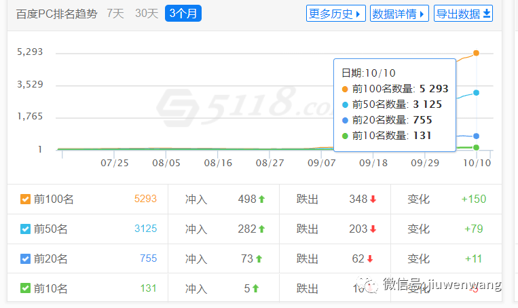Screen dimensions: 518x308
Task: Uncheck the 前10名 checkbox
Action: [x=25, y=288]
